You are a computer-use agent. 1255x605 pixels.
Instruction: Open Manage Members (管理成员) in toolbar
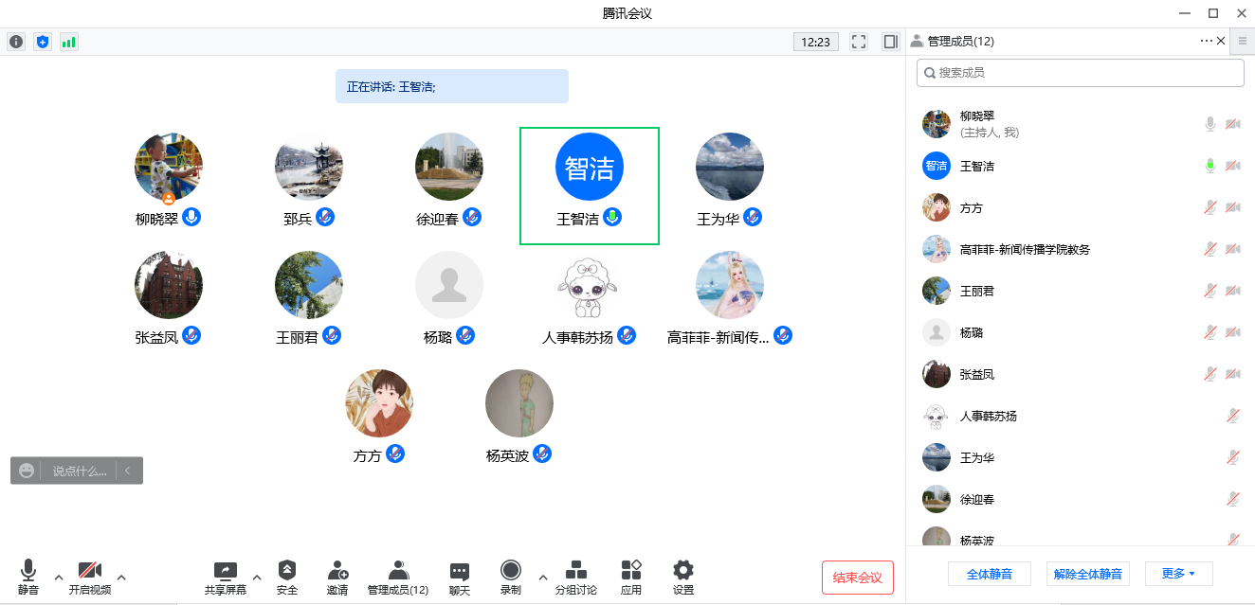pyautogui.click(x=398, y=577)
